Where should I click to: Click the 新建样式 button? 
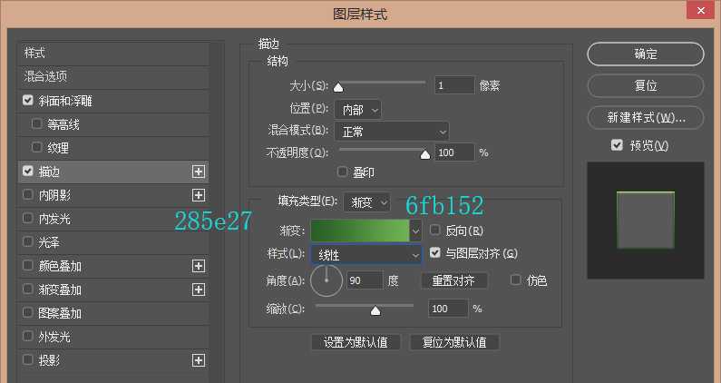tap(645, 117)
